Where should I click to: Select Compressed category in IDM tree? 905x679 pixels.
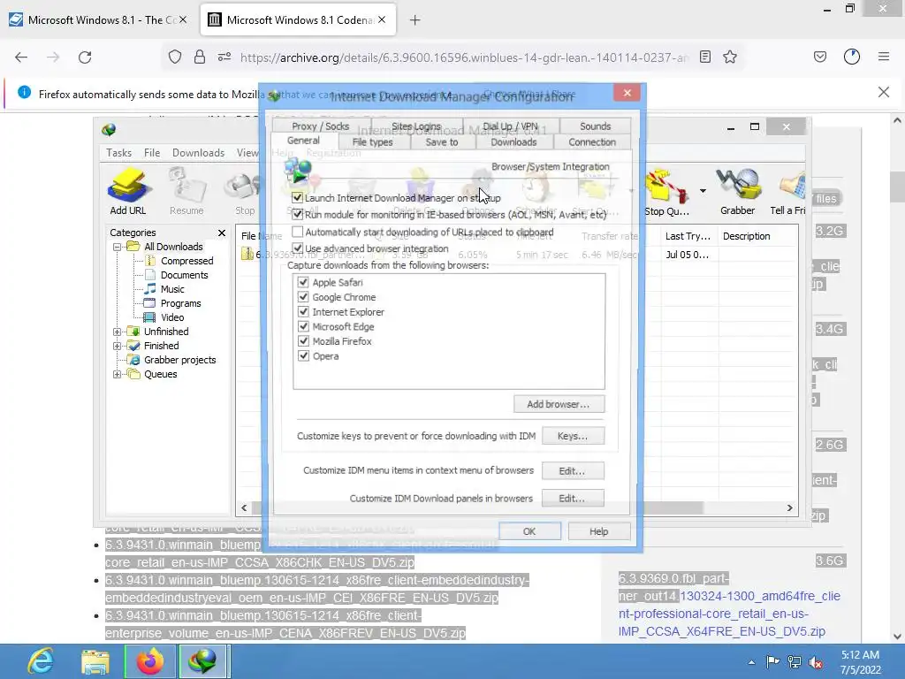point(187,261)
